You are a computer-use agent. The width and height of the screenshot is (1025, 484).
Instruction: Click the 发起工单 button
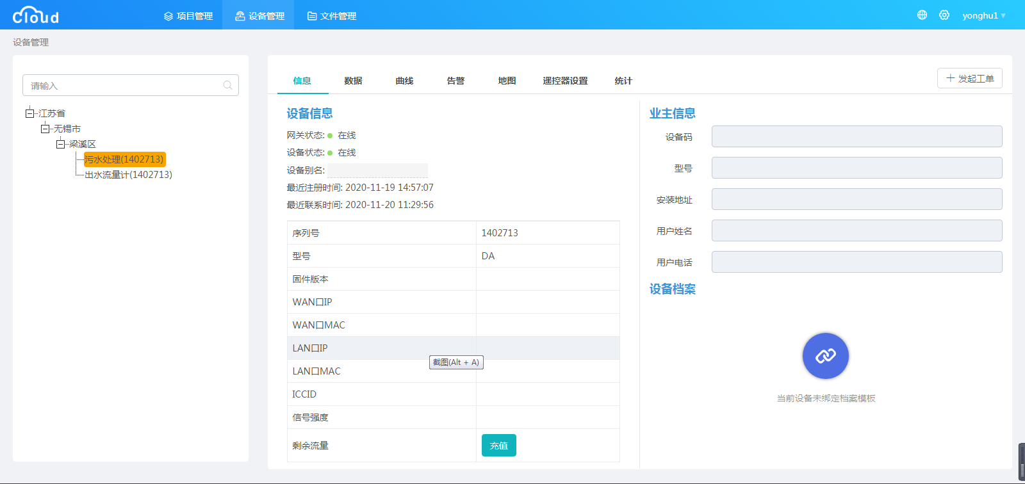coord(970,78)
